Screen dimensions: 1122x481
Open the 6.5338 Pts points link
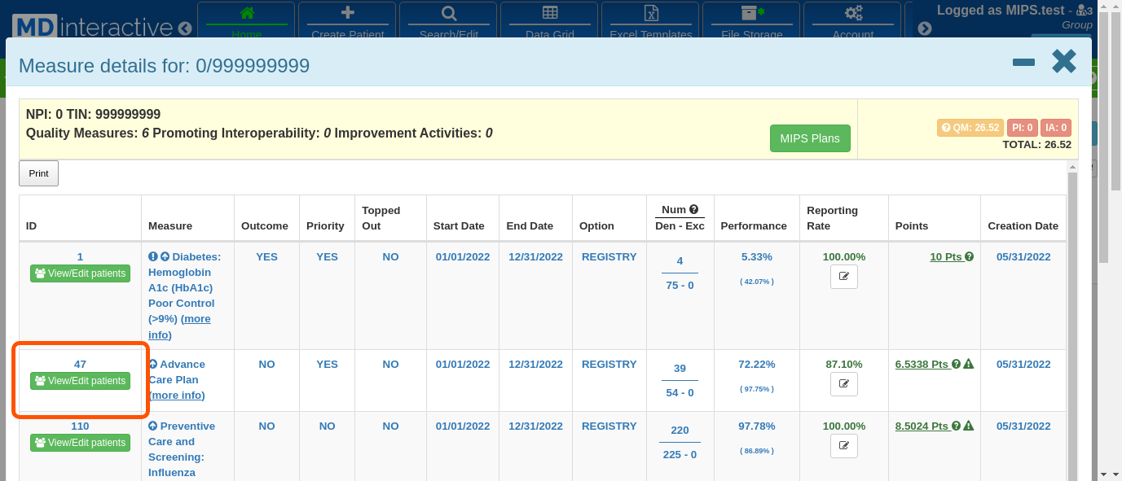tap(922, 365)
